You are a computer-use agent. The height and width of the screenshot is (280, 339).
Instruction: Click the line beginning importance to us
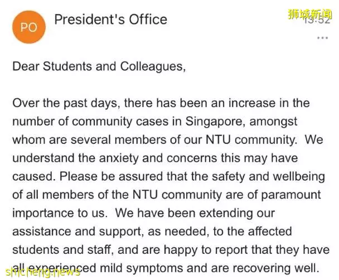tap(143, 213)
